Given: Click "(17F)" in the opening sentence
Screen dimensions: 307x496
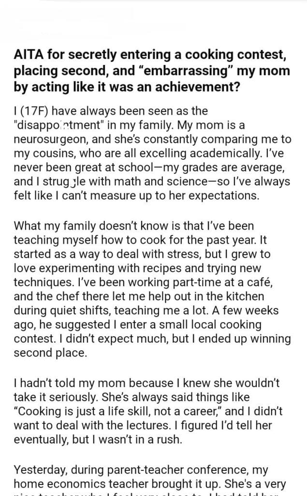Looking at the screenshot, I should point(35,112).
